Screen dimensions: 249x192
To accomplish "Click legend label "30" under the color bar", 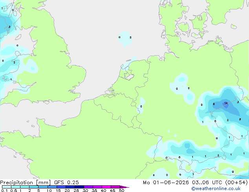I will (85, 190).
